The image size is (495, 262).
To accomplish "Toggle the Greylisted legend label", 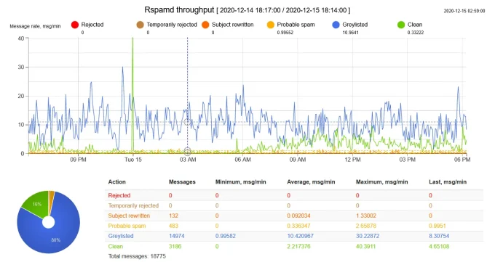I will coord(355,25).
